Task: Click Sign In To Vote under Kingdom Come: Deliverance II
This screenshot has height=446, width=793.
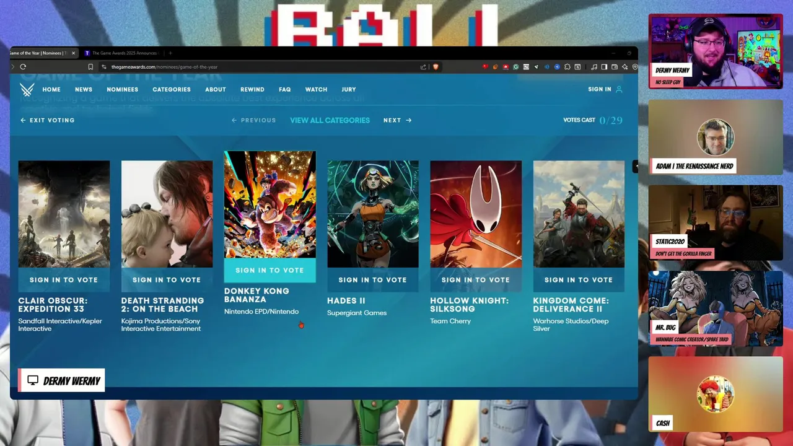Action: tap(579, 280)
